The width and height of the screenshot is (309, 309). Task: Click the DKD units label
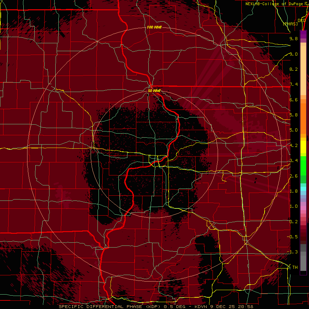click(302, 21)
